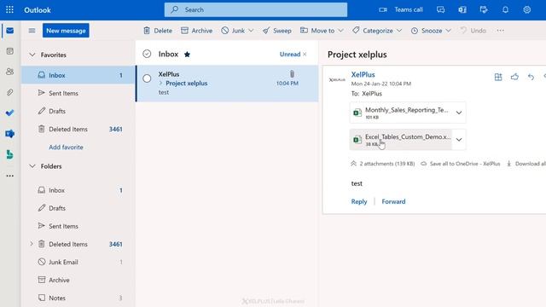Screen dimensions: 546x307
Task: Open People in left rail
Action: pos(9,72)
